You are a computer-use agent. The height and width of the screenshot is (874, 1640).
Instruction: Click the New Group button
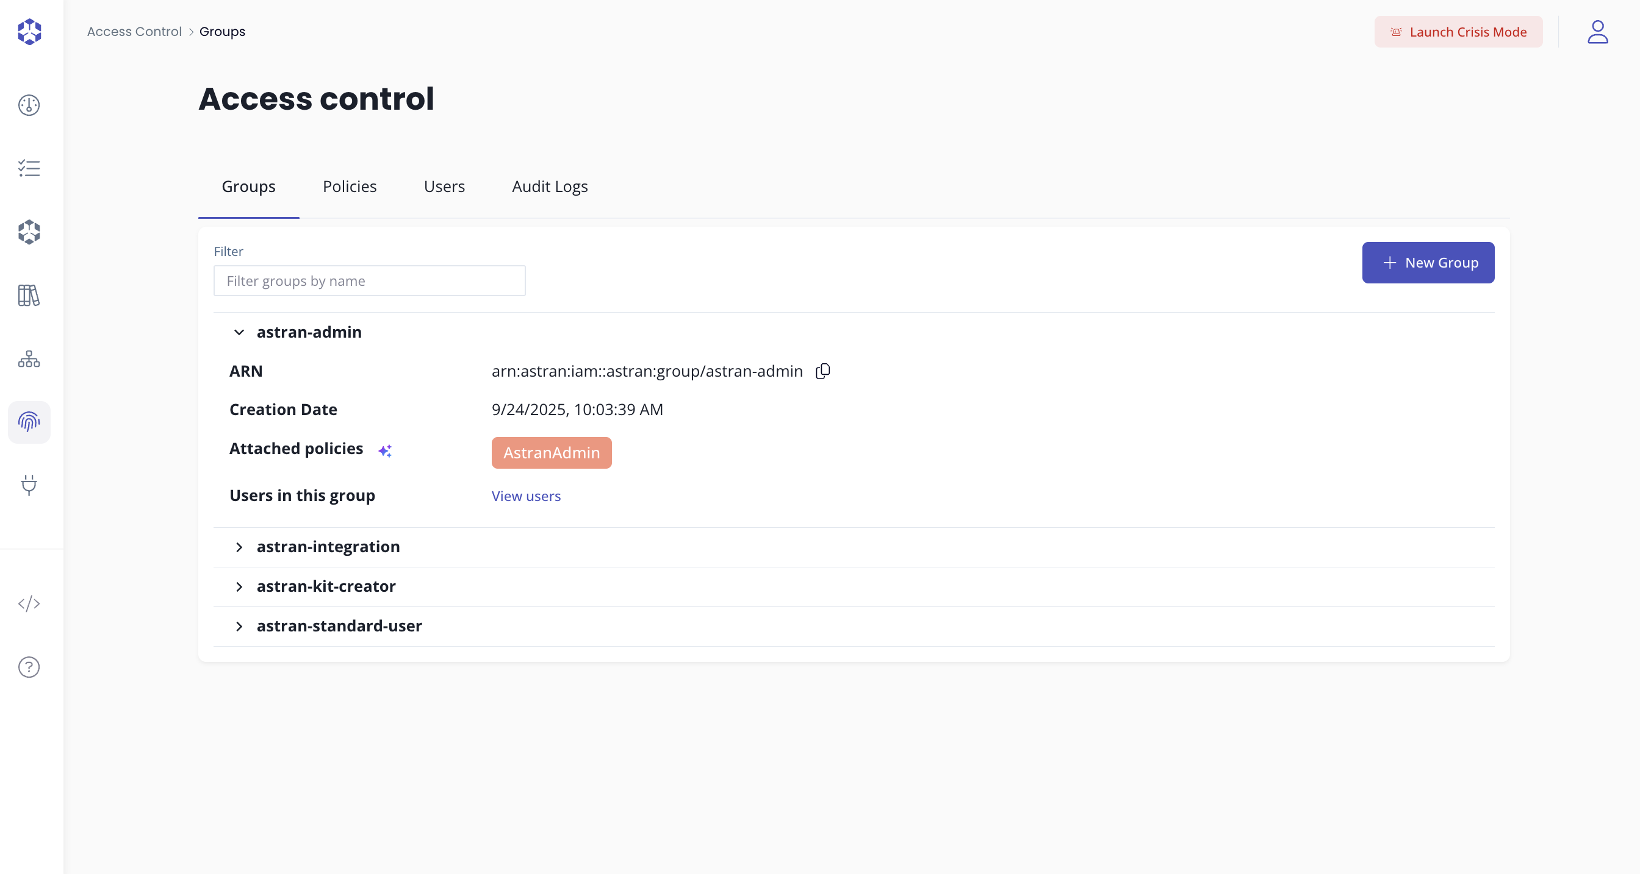1428,263
